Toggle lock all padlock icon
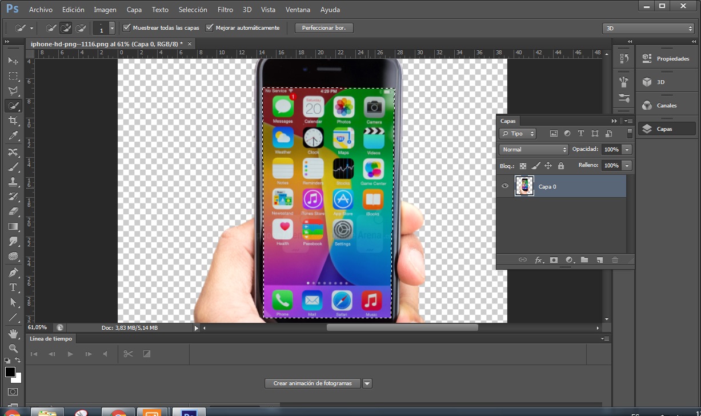Image resolution: width=701 pixels, height=416 pixels. tap(560, 166)
